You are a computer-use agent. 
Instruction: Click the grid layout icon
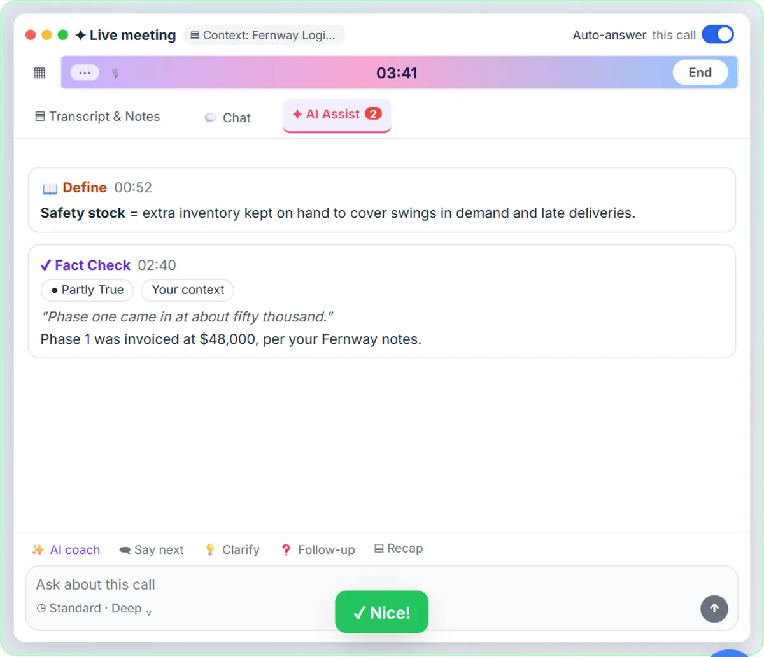point(39,73)
